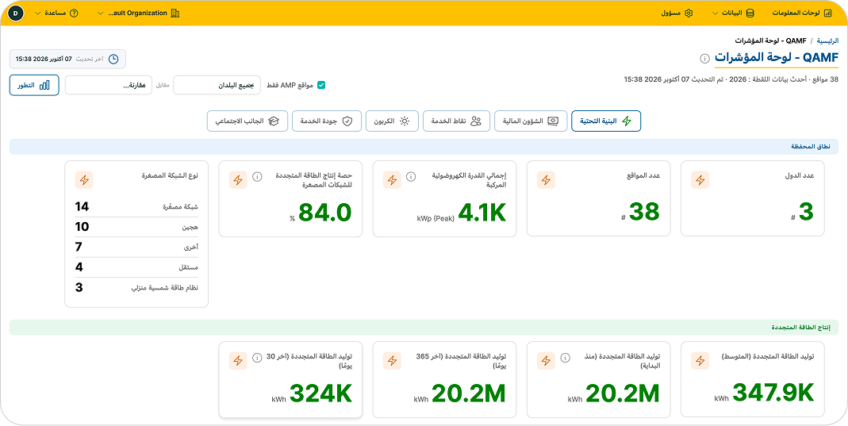Click the 3 value on عدد الدول card
This screenshot has width=848, height=426.
click(x=807, y=213)
